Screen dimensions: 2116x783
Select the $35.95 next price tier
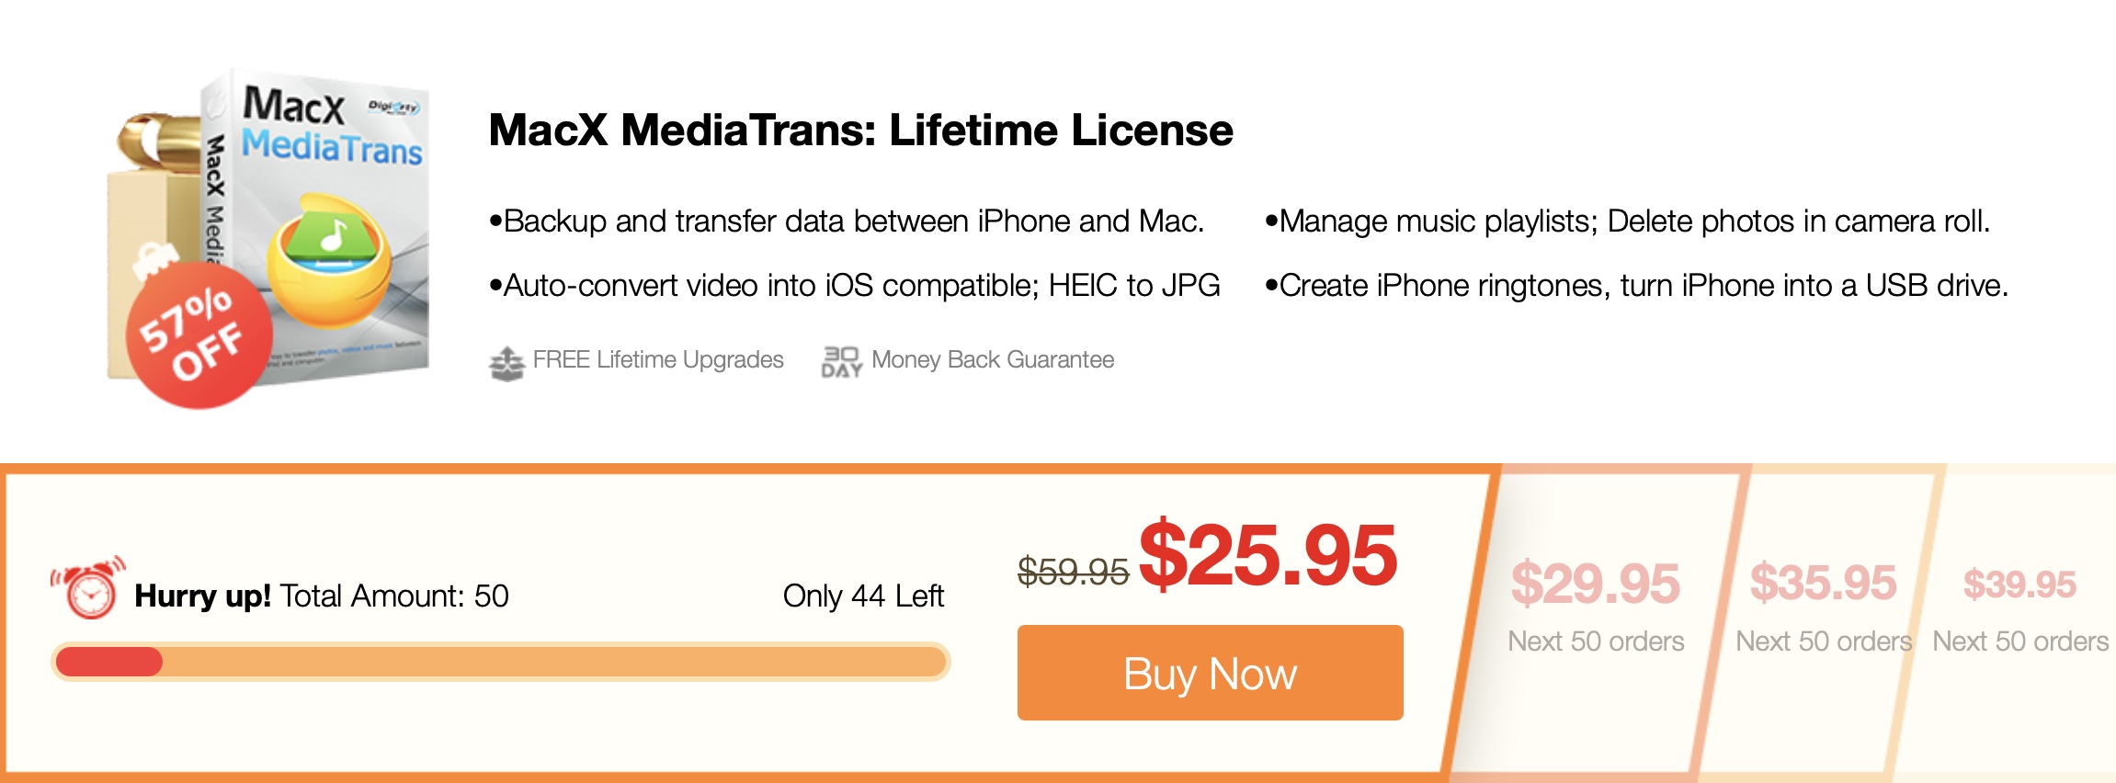1823,583
